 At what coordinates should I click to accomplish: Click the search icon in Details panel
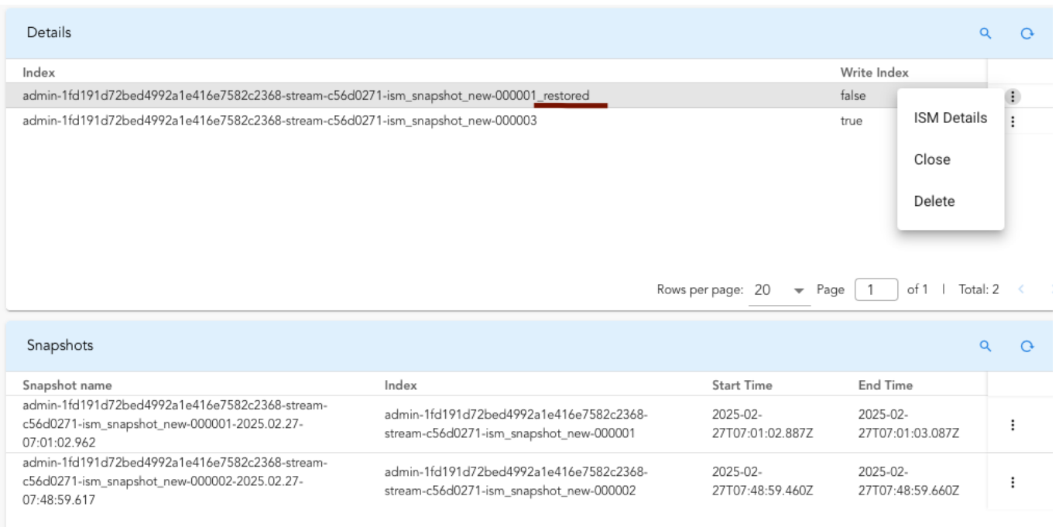coord(985,33)
